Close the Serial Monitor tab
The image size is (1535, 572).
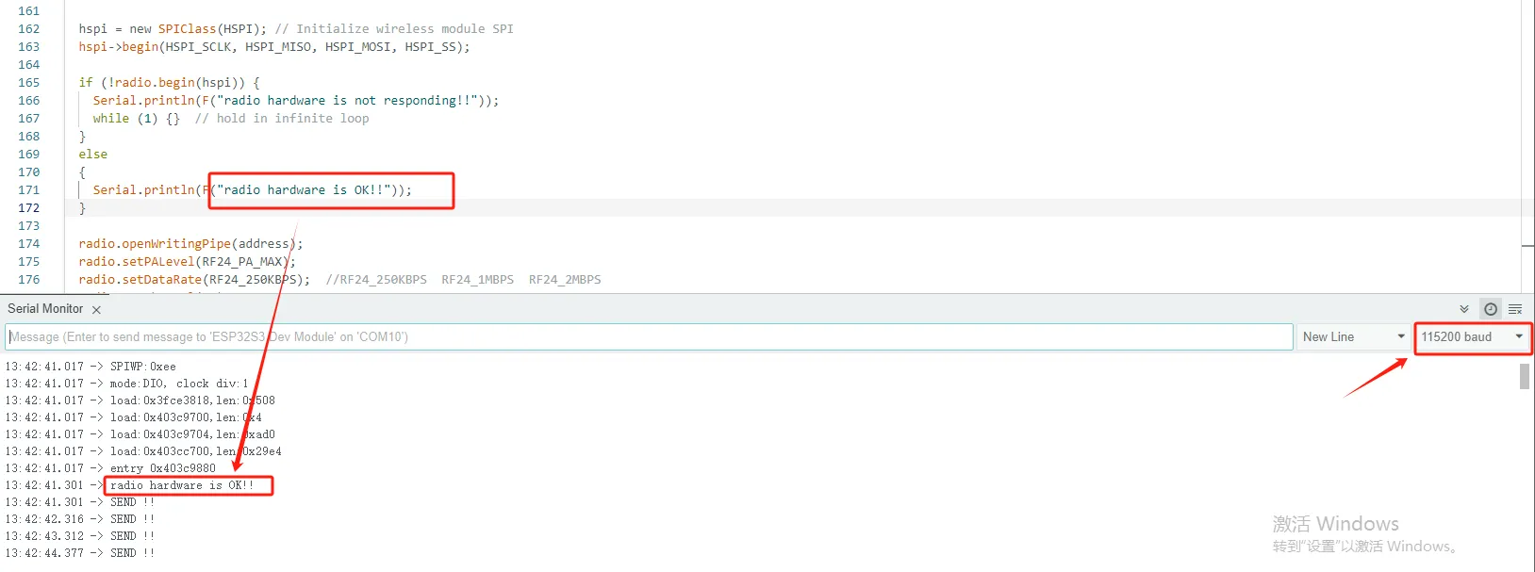pyautogui.click(x=96, y=310)
